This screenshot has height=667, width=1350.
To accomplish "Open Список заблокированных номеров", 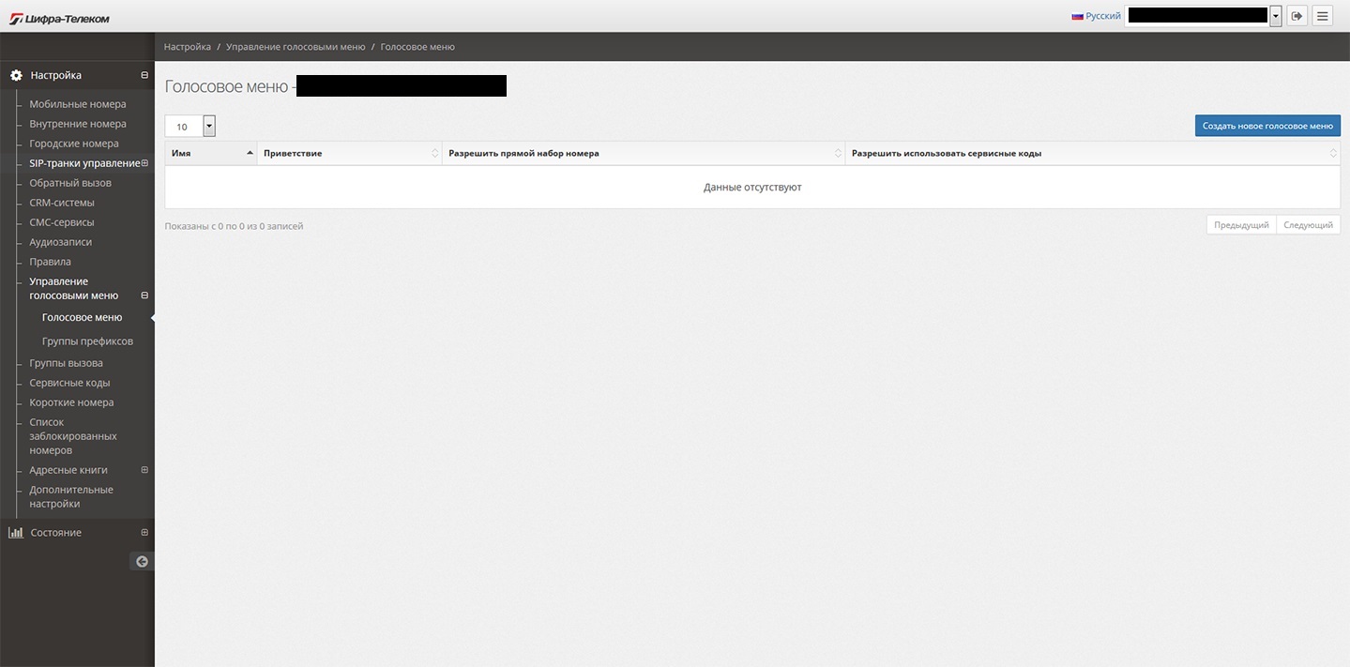I will coord(73,436).
